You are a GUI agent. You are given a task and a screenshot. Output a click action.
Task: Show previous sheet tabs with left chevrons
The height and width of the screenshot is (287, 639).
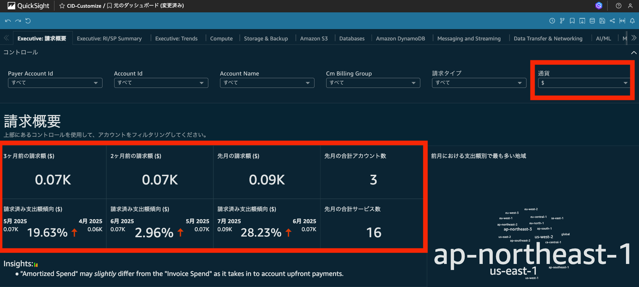(6, 38)
